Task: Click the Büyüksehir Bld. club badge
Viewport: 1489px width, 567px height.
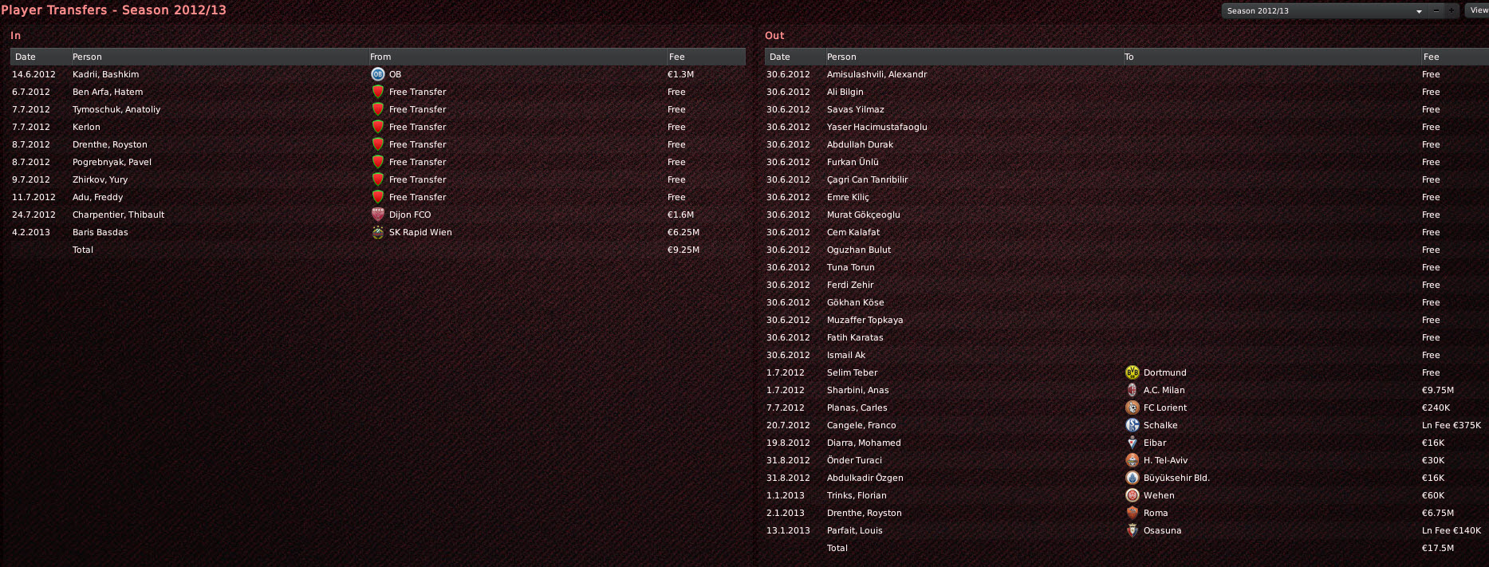Action: [x=1133, y=478]
